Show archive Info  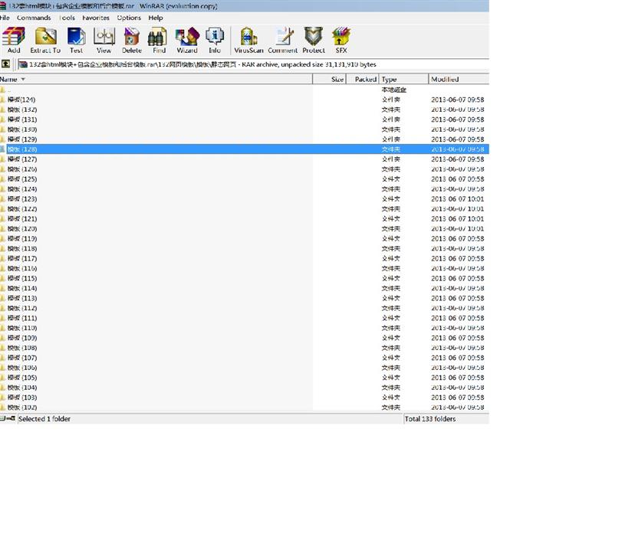tap(215, 40)
